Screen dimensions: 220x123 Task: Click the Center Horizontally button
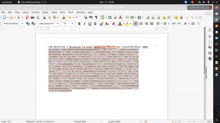141,24
